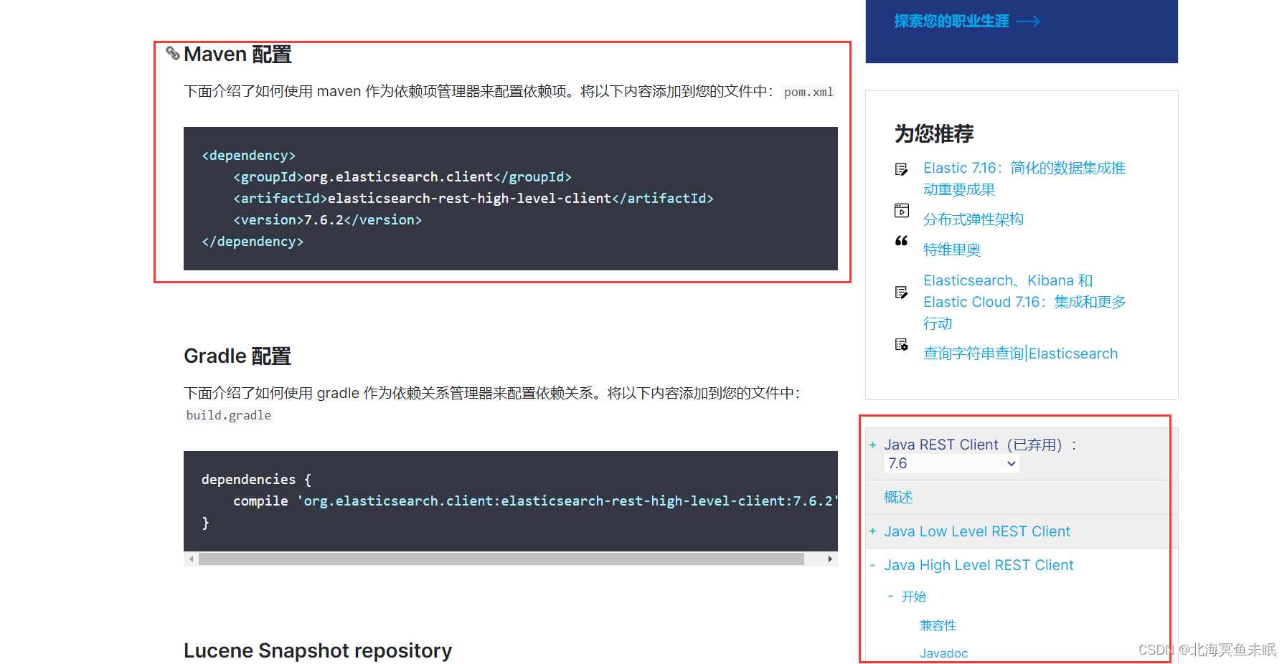The height and width of the screenshot is (664, 1287).
Task: Open 查询字符串查询|Elasticsearch link
Action: (1020, 354)
